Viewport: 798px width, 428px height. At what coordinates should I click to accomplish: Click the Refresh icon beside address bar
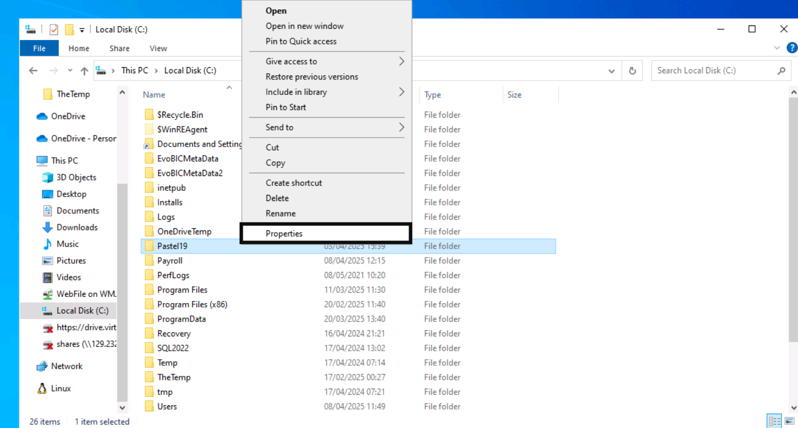[x=632, y=71]
